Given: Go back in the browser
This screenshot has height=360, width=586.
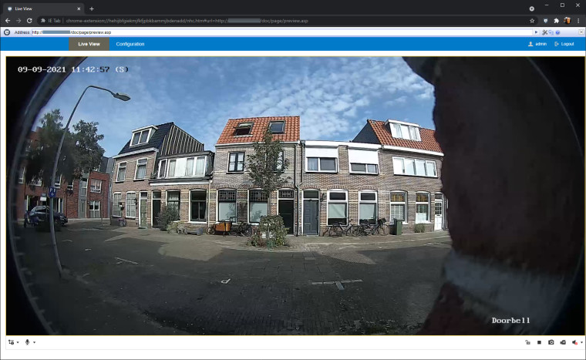Looking at the screenshot, I should (x=8, y=21).
